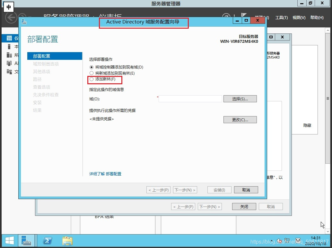Click the wizard's < 上一步(P) button

(x=158, y=190)
